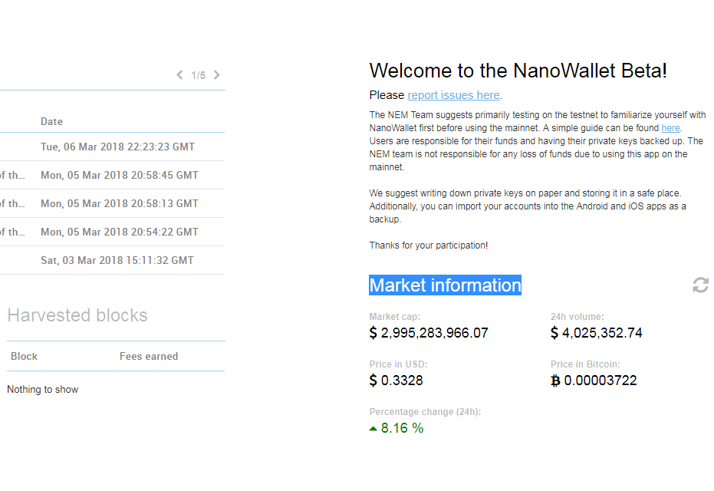Viewport: 714px width, 491px height.
Task: Click the Bitcoin price value 0.00003722
Action: [x=594, y=381]
